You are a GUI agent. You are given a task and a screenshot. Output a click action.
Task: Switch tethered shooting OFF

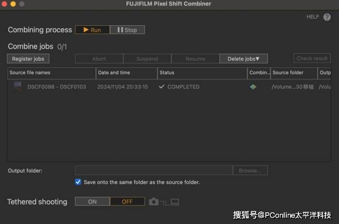pyautogui.click(x=127, y=202)
